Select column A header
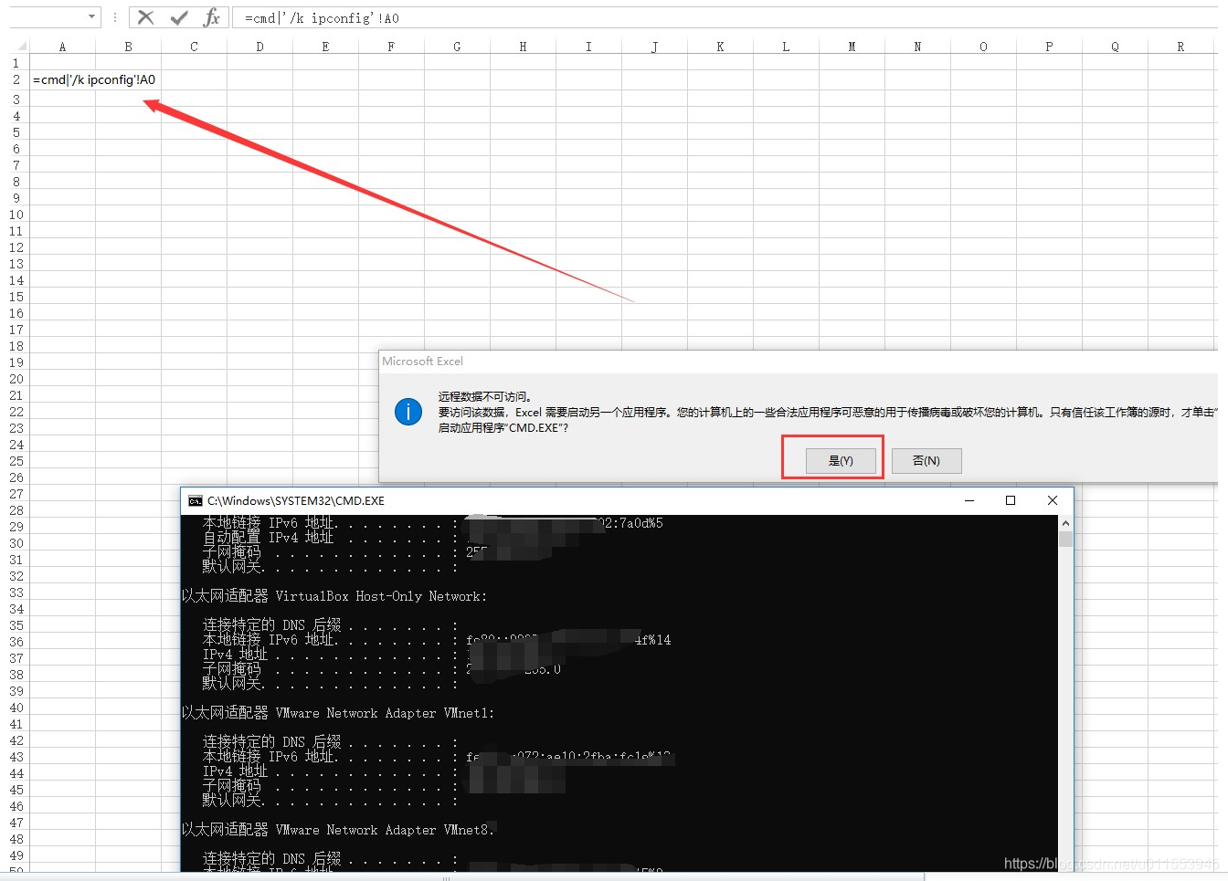 62,47
